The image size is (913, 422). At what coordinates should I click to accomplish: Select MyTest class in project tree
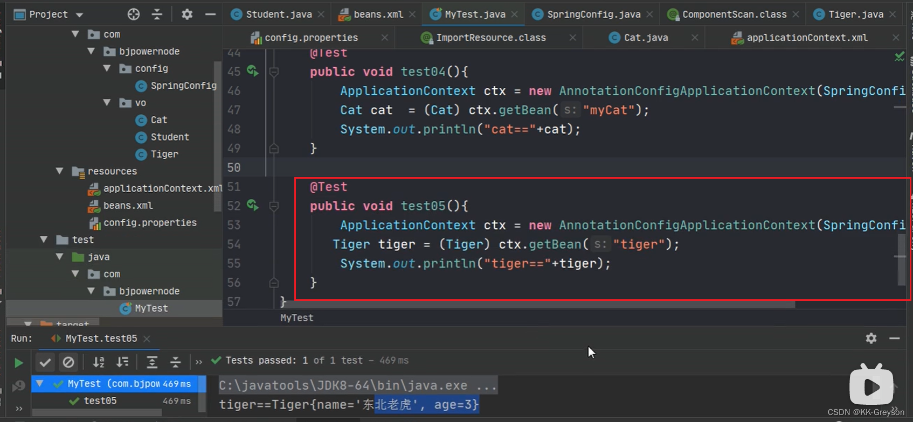point(144,308)
